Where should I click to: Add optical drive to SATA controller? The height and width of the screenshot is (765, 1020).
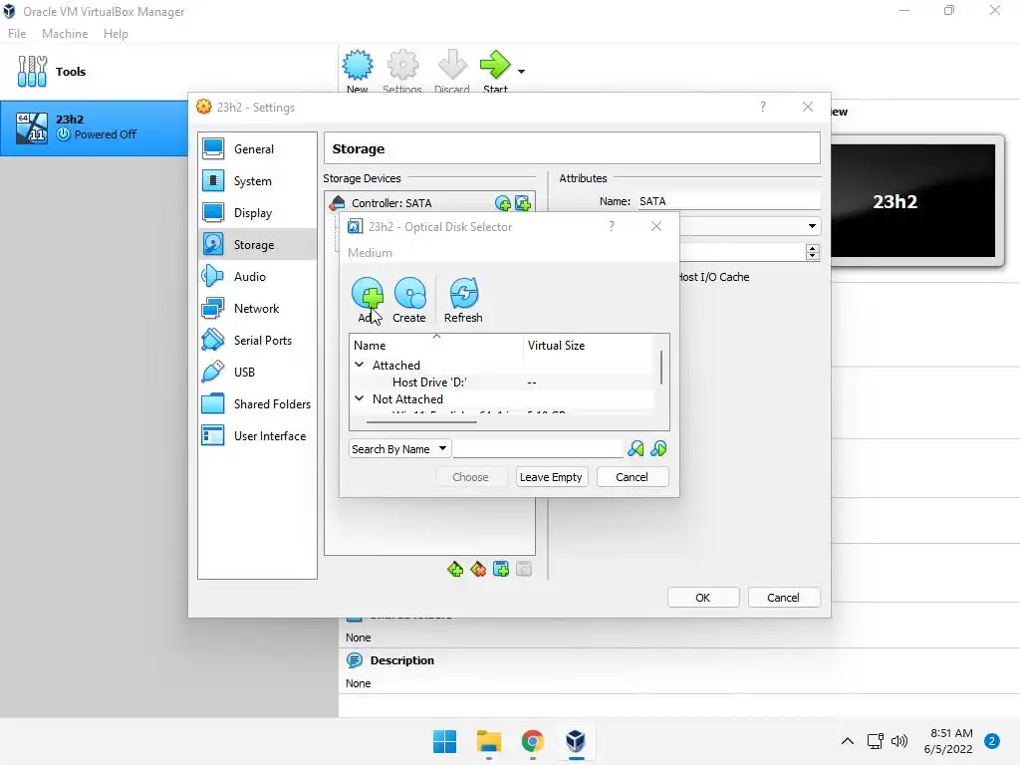(502, 203)
